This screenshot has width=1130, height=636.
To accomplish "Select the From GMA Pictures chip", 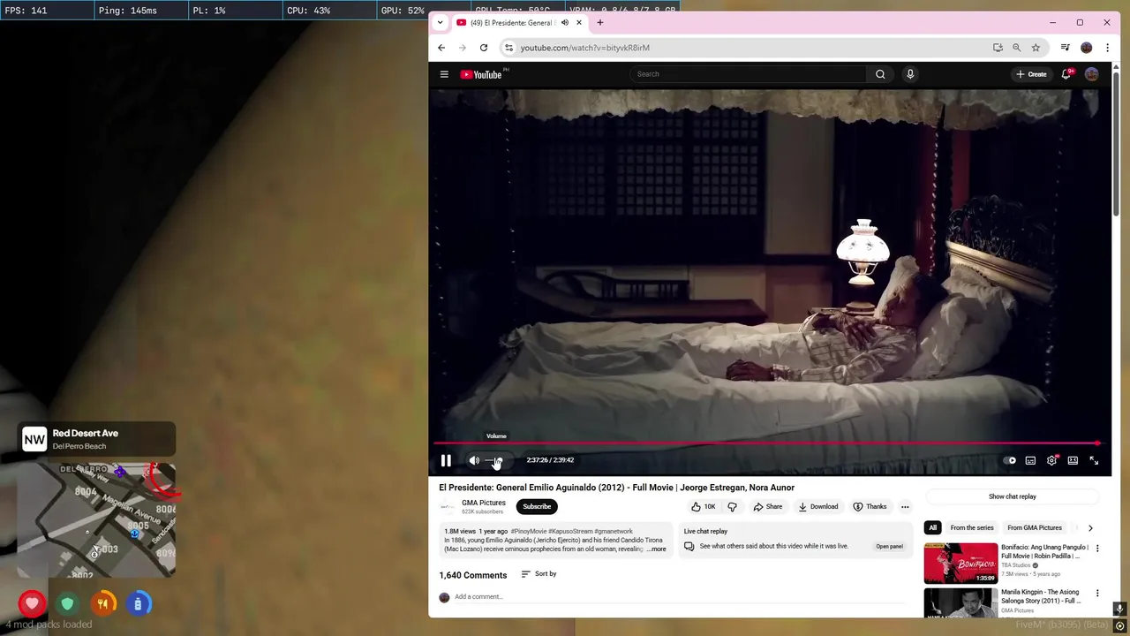I will point(1035,528).
